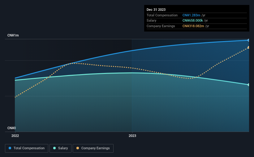The width and height of the screenshot is (254, 157).
Task: Click the CN¥1m y-axis label
Action: pyautogui.click(x=13, y=35)
